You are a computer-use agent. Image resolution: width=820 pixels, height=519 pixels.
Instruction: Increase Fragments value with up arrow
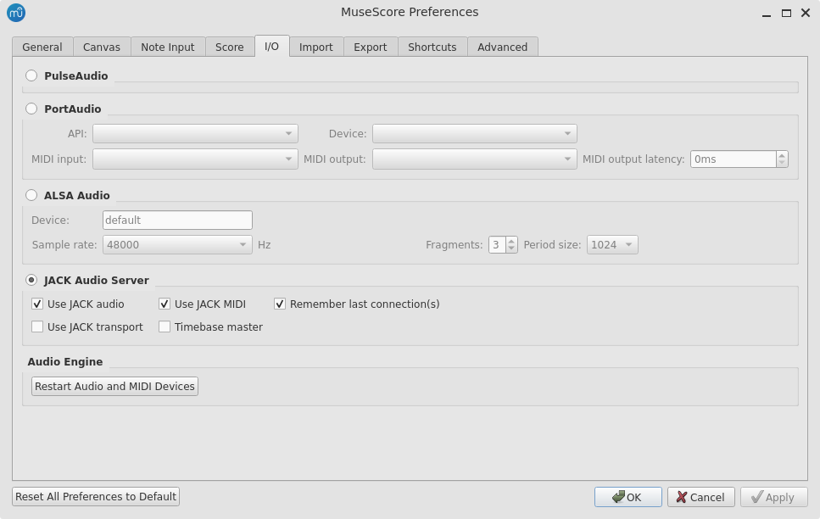point(511,241)
